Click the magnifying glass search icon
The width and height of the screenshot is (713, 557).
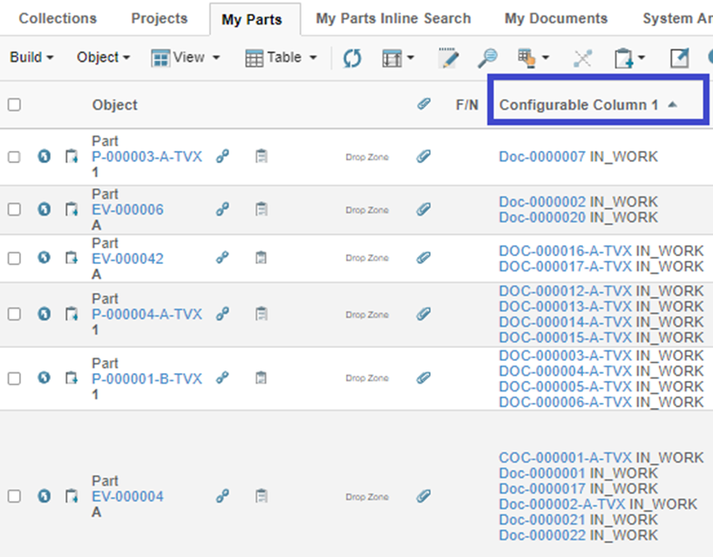[x=488, y=58]
